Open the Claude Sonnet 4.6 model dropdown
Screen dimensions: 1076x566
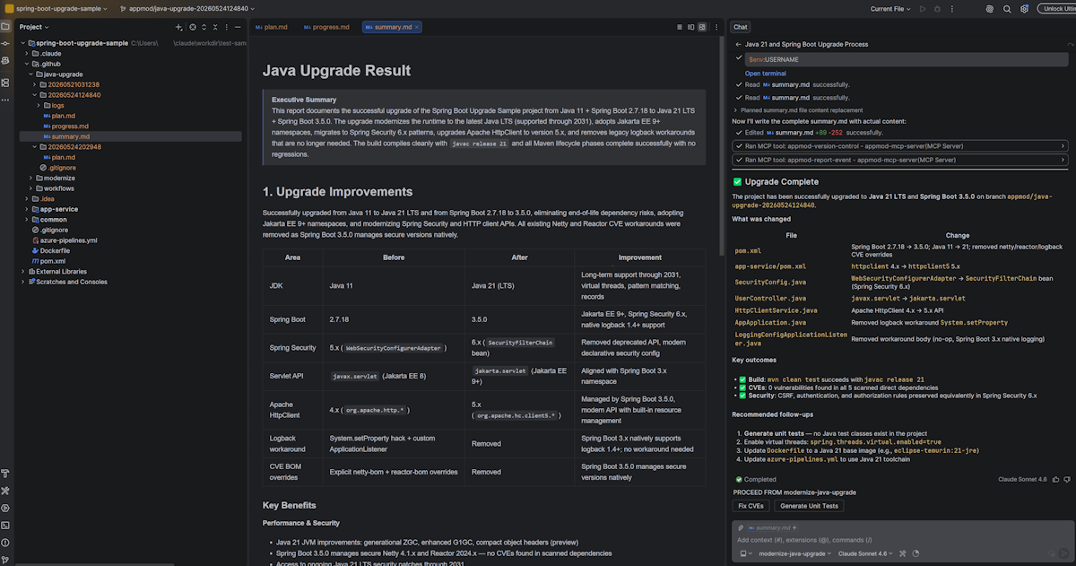pos(865,553)
